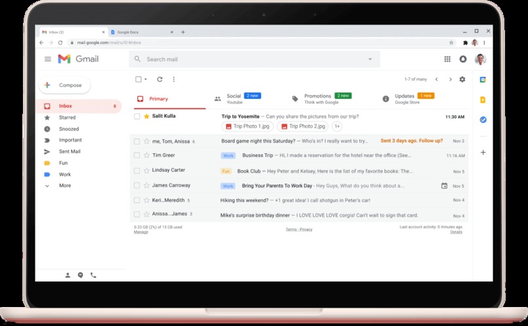The height and width of the screenshot is (326, 528).
Task: Open the browser extensions puzzle icon
Action: 465,43
